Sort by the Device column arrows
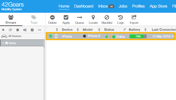Viewport: 176px width, 100px height. (78, 29)
